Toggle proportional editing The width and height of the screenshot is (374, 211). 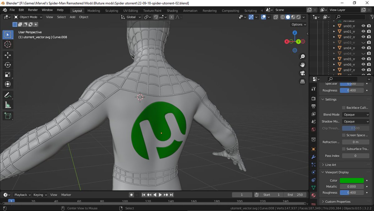tap(171, 17)
